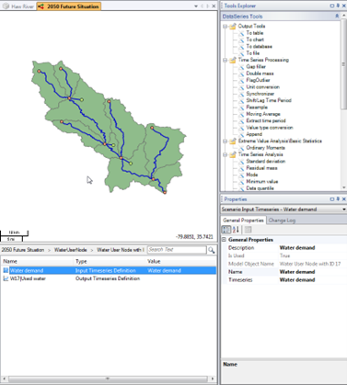The height and width of the screenshot is (385, 347).
Task: Open the Scenario Input Timeseries dropdown
Action: [x=343, y=209]
